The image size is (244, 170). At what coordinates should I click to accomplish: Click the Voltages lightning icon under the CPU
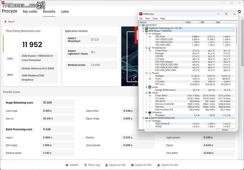tap(150, 34)
